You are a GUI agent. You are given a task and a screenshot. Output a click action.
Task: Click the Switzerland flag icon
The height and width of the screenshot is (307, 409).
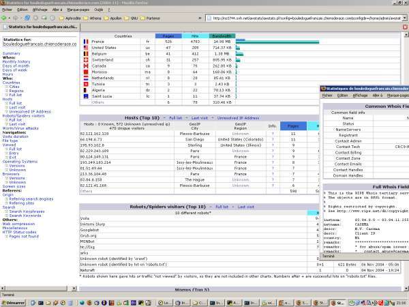(x=86, y=60)
